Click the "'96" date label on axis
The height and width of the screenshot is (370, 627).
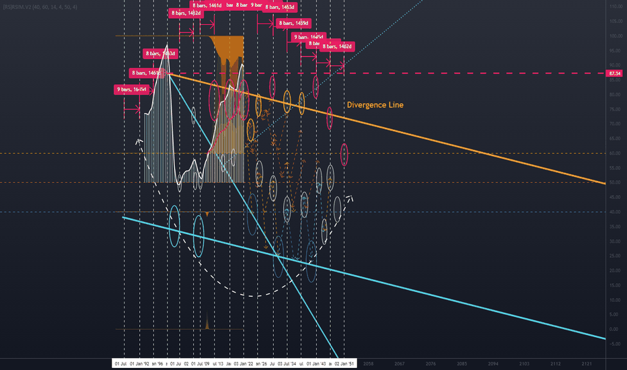pyautogui.click(x=157, y=363)
